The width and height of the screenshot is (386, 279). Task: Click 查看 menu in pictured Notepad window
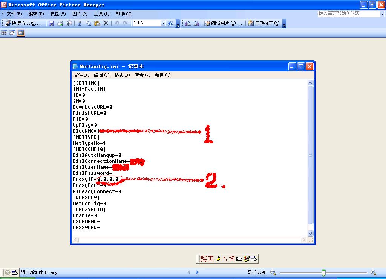point(142,75)
